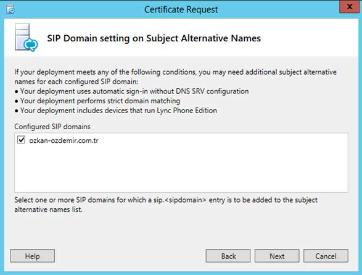The width and height of the screenshot is (362, 275).
Task: Click the SIP Domain setting heading
Action: point(154,38)
